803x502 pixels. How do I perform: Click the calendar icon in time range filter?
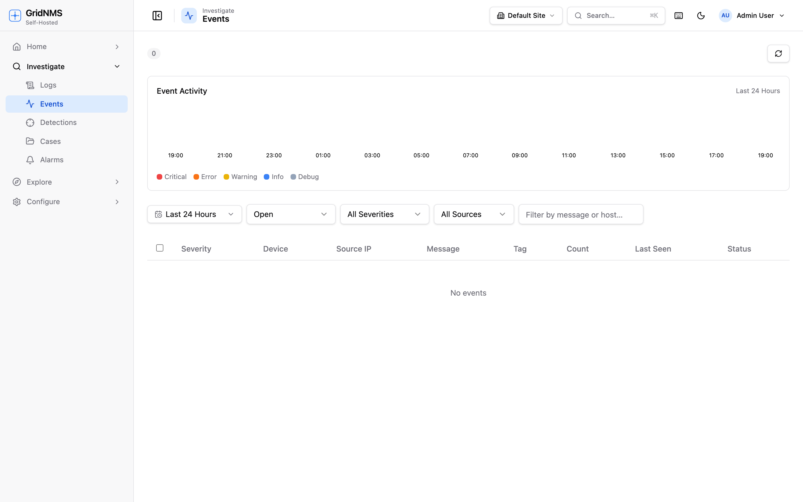(x=158, y=214)
